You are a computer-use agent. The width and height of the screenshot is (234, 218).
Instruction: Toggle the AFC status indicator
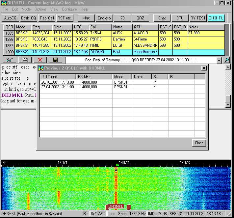coord(102,214)
